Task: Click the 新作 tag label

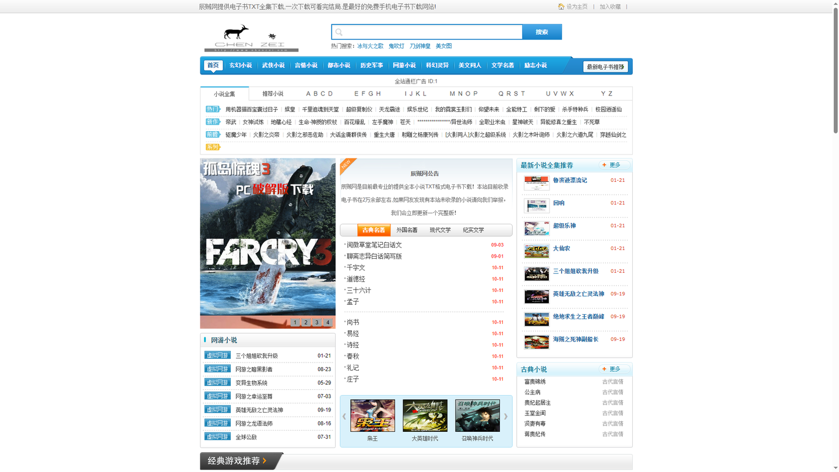Action: [213, 122]
